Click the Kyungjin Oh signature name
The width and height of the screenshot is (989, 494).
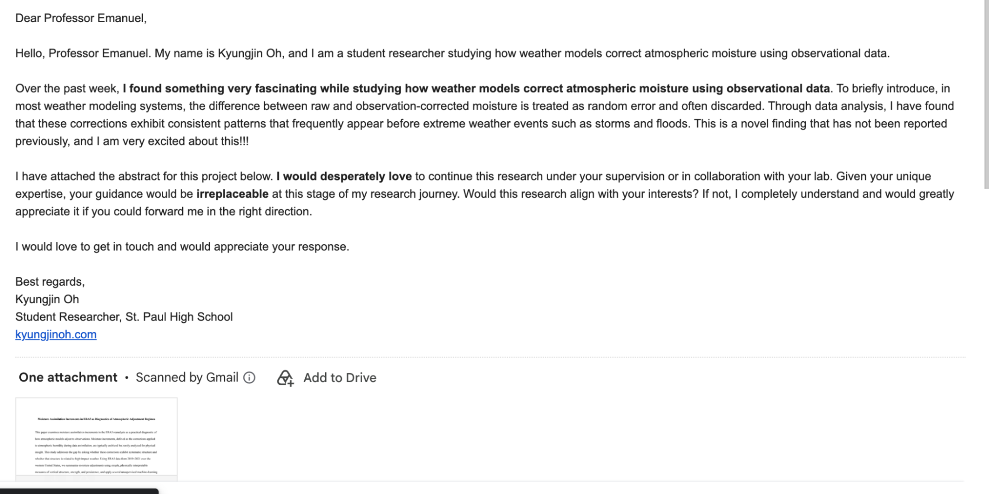[x=47, y=299]
